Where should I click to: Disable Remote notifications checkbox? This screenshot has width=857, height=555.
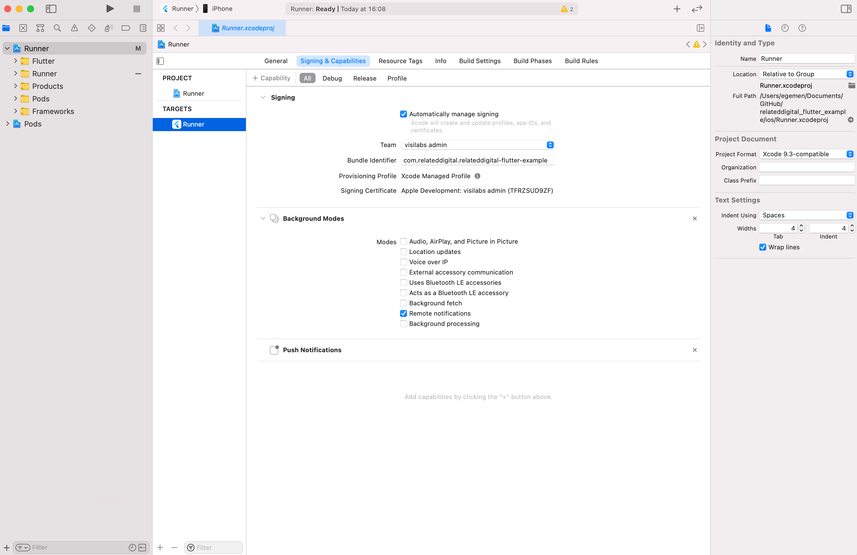(x=403, y=313)
